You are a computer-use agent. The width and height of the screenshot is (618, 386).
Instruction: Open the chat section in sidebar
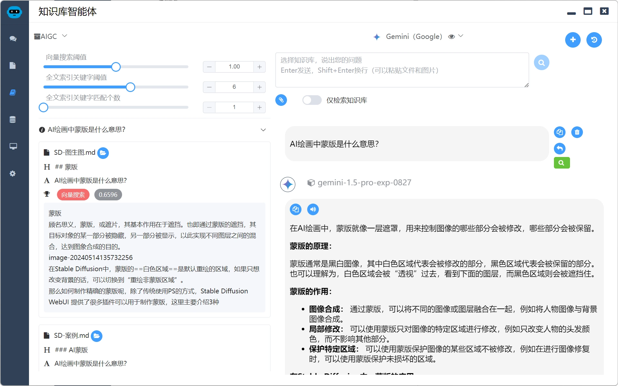[x=13, y=39]
